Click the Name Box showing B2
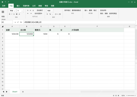 pos(7,22)
